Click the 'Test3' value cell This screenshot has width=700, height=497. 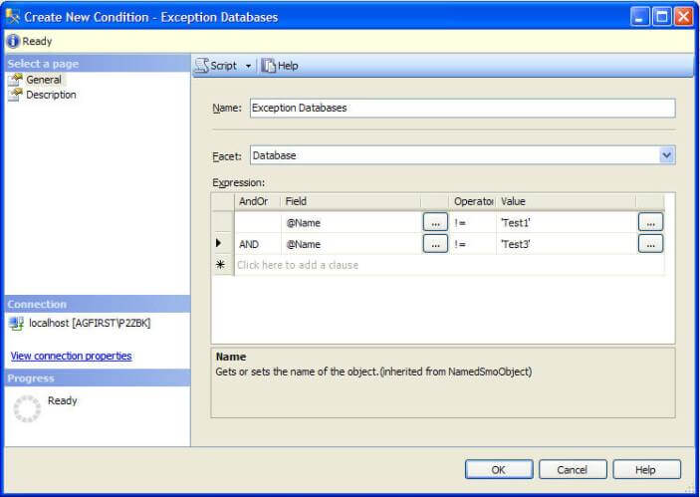[566, 244]
